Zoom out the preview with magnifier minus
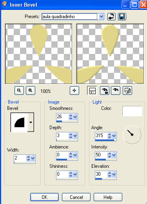This screenshot has width=147, height=204. [19, 91]
